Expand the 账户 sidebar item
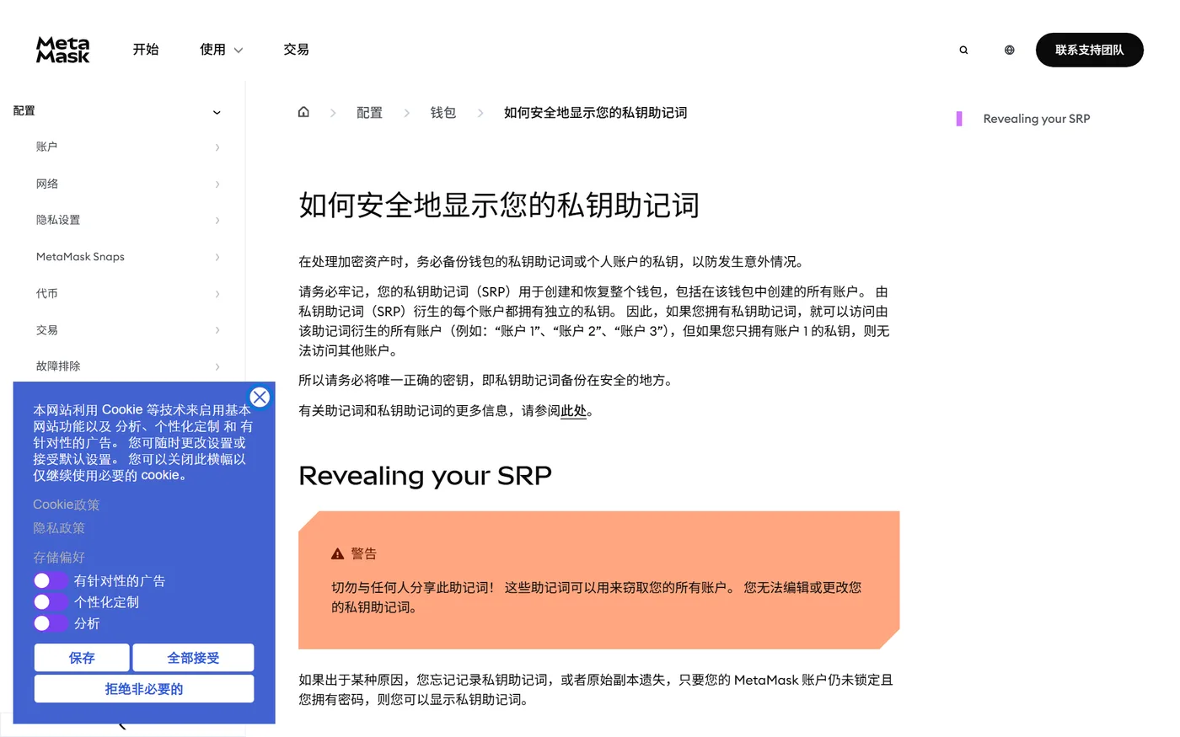Screen dimensions: 1180x737 pos(127,147)
